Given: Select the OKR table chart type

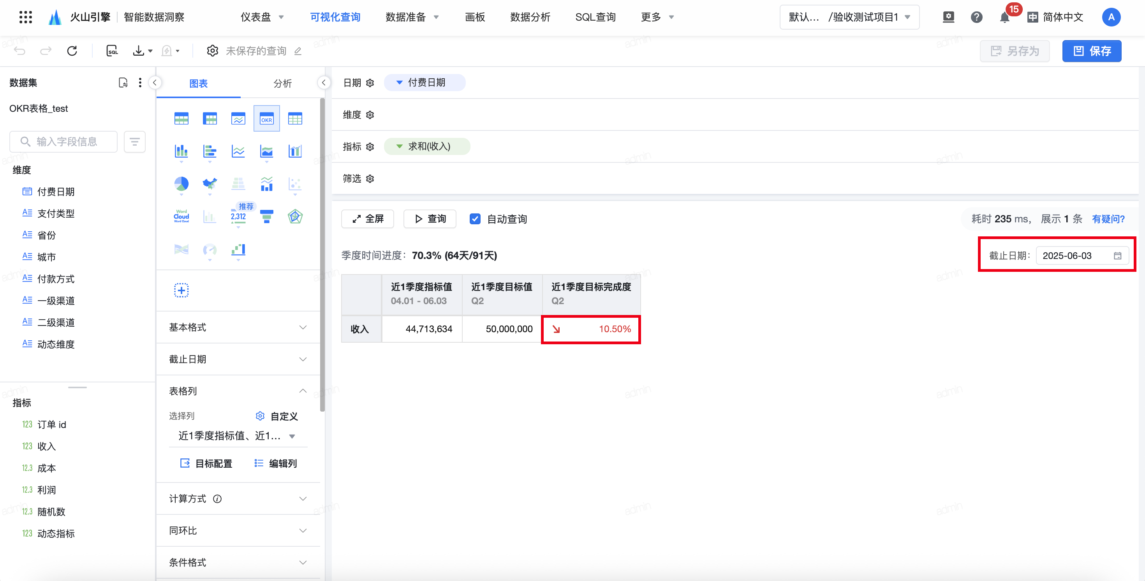Looking at the screenshot, I should 266,119.
